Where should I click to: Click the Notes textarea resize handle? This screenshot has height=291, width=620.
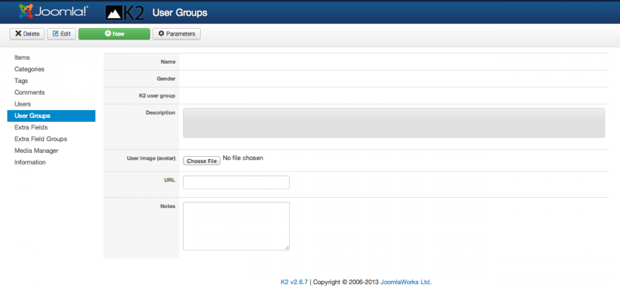(287, 248)
